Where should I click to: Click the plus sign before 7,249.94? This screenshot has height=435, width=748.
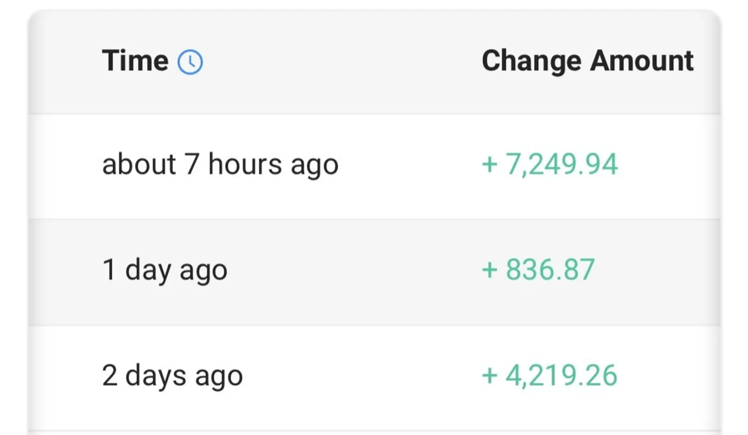[x=490, y=165]
